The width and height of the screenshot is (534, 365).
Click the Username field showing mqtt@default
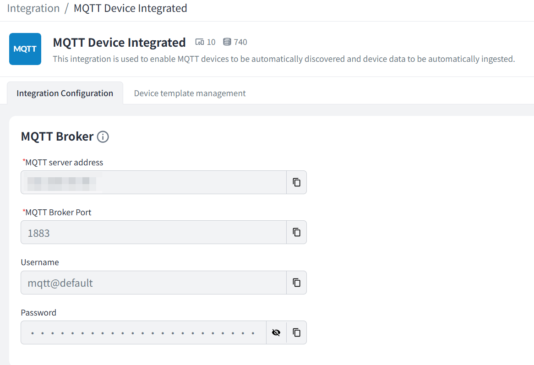click(153, 283)
